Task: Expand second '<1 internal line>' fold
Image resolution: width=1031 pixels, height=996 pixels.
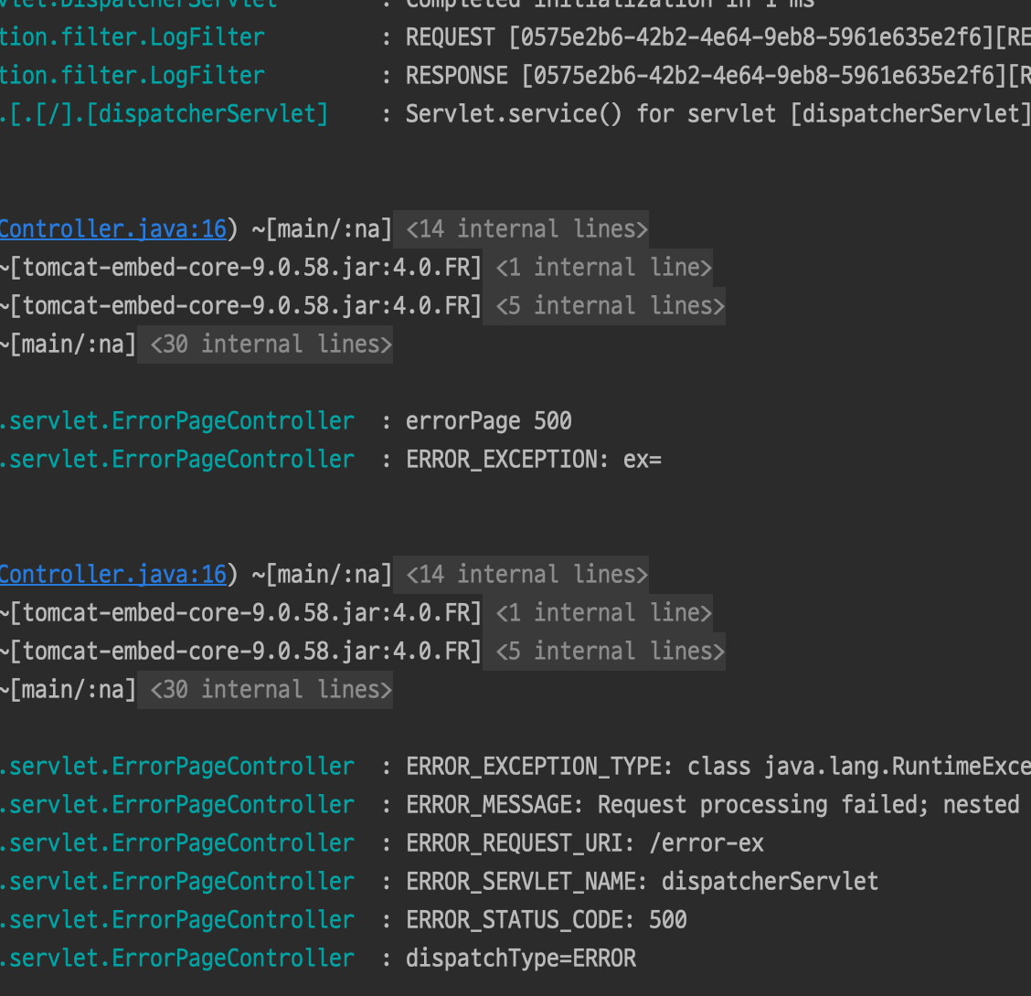Action: coord(603,612)
